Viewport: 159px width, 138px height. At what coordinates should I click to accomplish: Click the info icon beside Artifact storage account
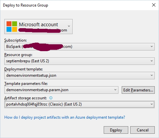point(51,98)
